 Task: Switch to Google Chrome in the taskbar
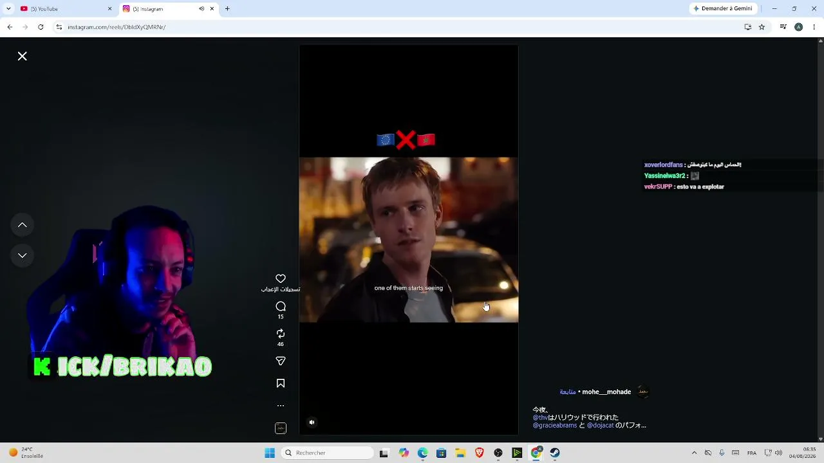click(x=536, y=453)
